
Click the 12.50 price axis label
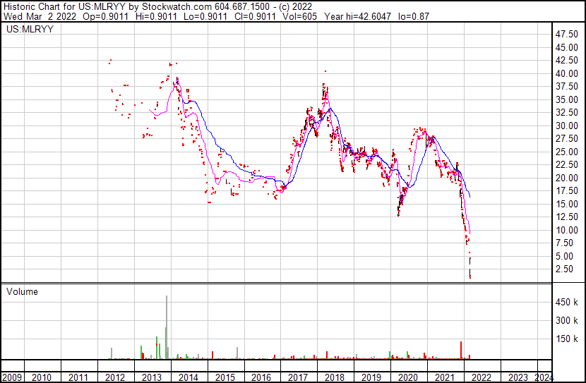566,217
